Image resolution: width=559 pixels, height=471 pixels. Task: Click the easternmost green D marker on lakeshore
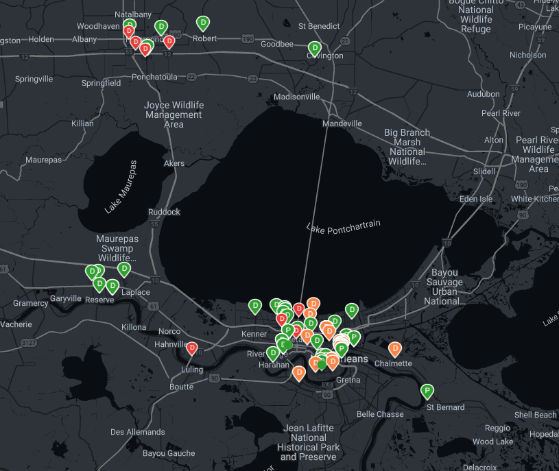point(352,310)
